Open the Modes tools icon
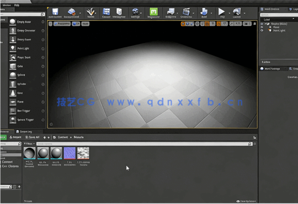Screen dimensions: 298x204 pos(91,12)
